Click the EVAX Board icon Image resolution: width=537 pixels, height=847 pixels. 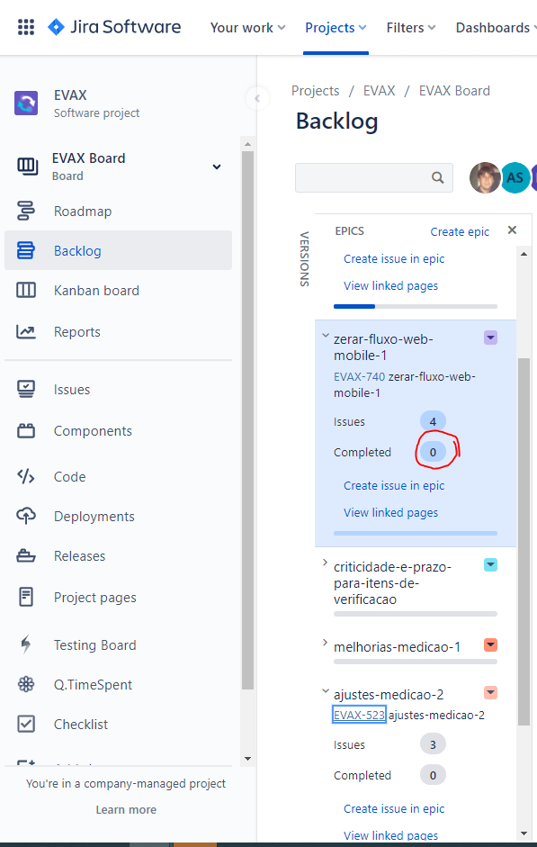(x=27, y=167)
